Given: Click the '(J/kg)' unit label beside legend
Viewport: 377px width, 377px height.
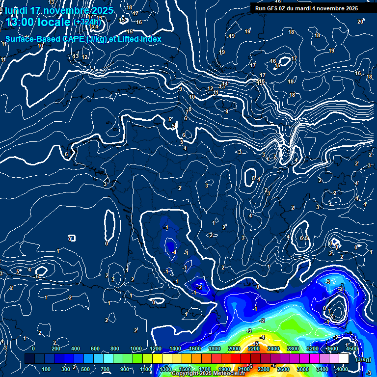Looking at the screenshot, I should pos(363,359).
